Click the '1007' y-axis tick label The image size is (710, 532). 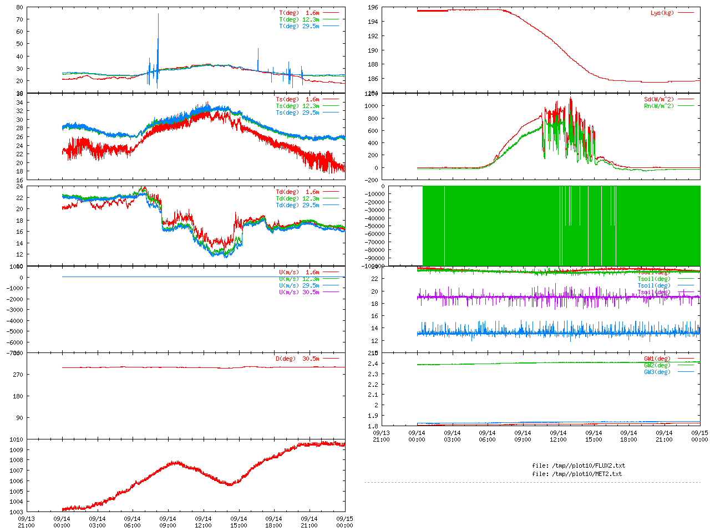tap(16, 470)
